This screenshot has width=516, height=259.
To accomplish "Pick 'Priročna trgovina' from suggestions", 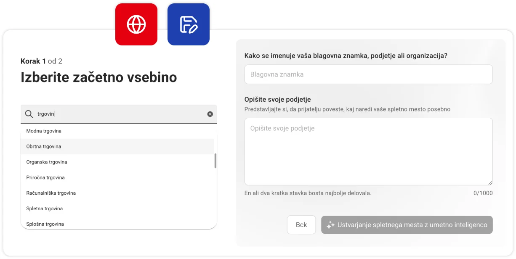I will (117, 177).
